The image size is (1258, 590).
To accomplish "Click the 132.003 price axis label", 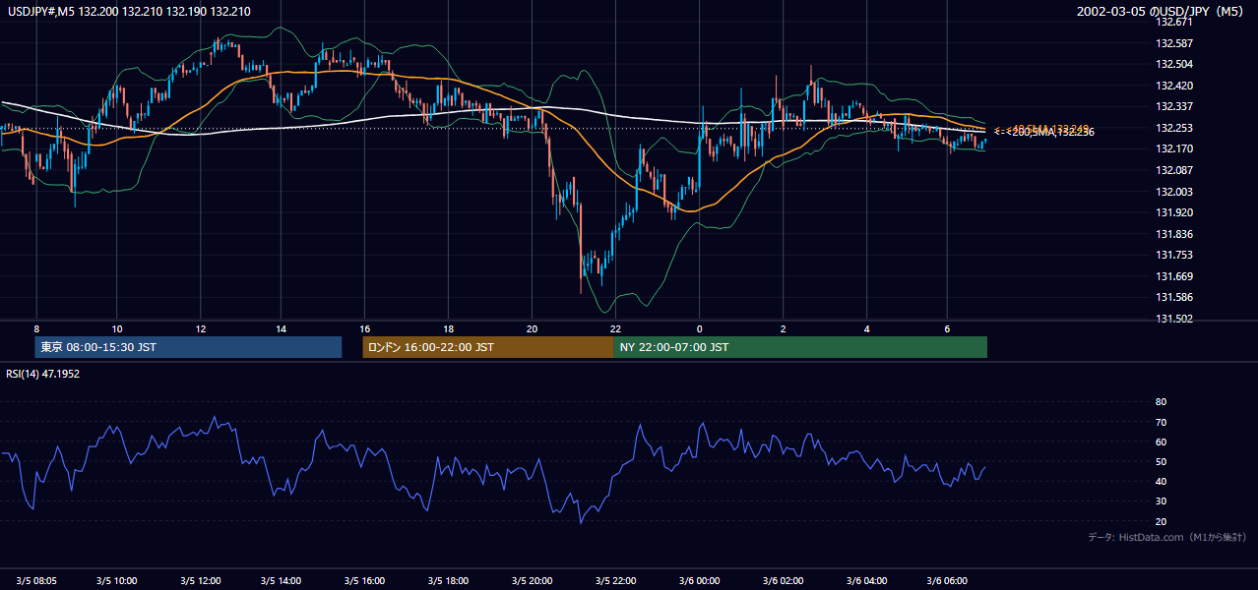I will coord(1174,192).
